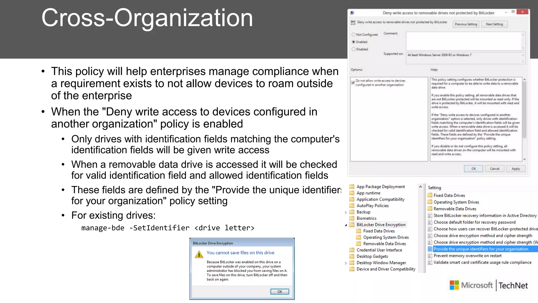Image resolution: width=538 pixels, height=303 pixels.
Task: Click the Desktop Window Manager folder icon
Action: [x=352, y=262]
